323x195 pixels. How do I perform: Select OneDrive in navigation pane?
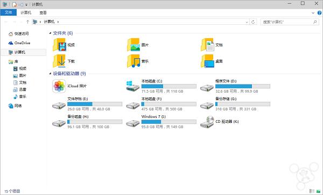click(x=22, y=43)
